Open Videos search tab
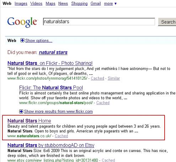 (36, 4)
